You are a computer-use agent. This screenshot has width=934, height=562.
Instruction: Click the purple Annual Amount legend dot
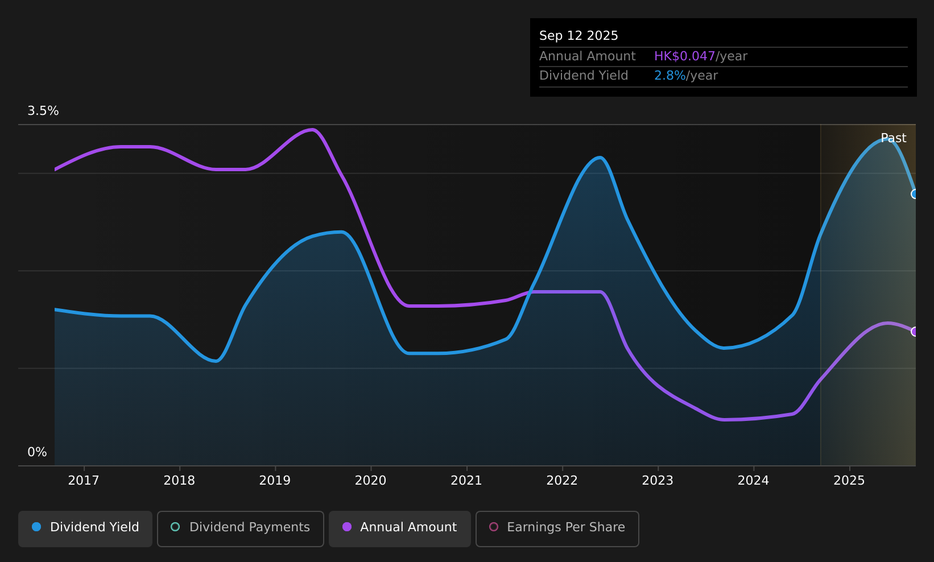pyautogui.click(x=347, y=527)
